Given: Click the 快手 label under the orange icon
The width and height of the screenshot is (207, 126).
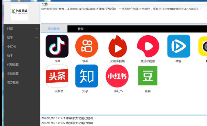Looking at the screenshot, I should tap(85, 61).
